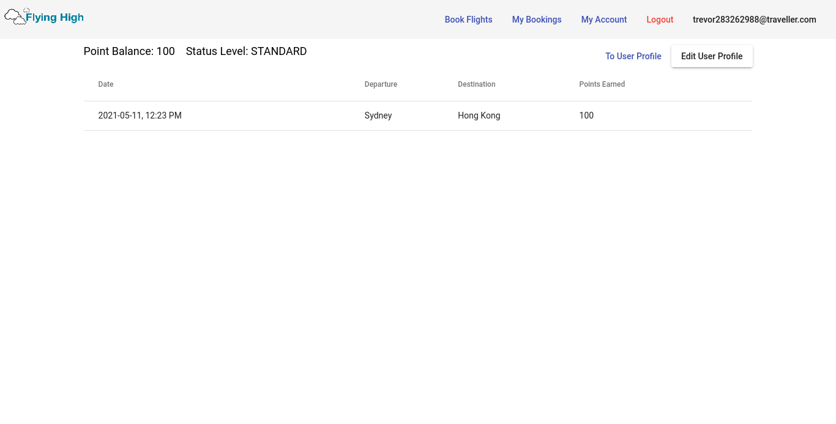Select the 2021-05-11, 12:23 PM date cell

click(x=140, y=115)
